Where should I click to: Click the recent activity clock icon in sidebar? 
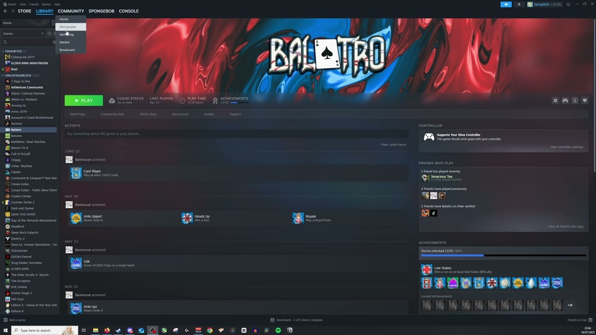coord(49,33)
